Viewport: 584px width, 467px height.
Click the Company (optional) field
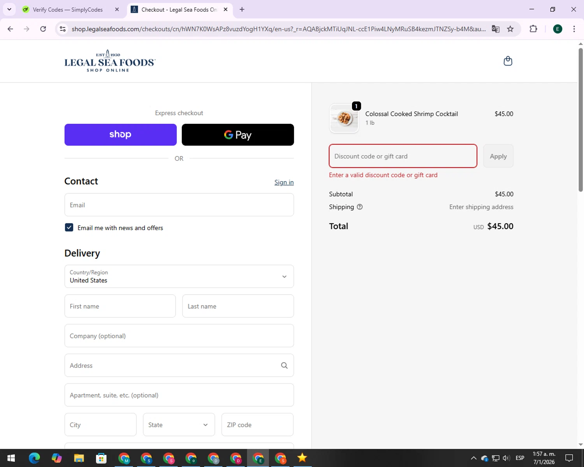(179, 335)
